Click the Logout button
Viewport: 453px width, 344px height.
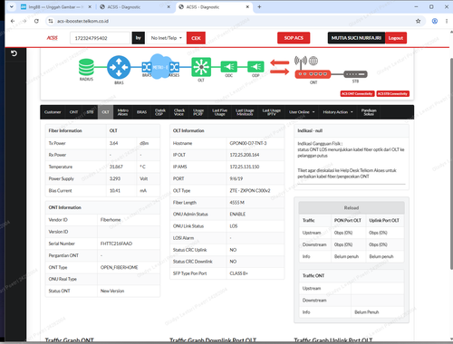(x=396, y=38)
